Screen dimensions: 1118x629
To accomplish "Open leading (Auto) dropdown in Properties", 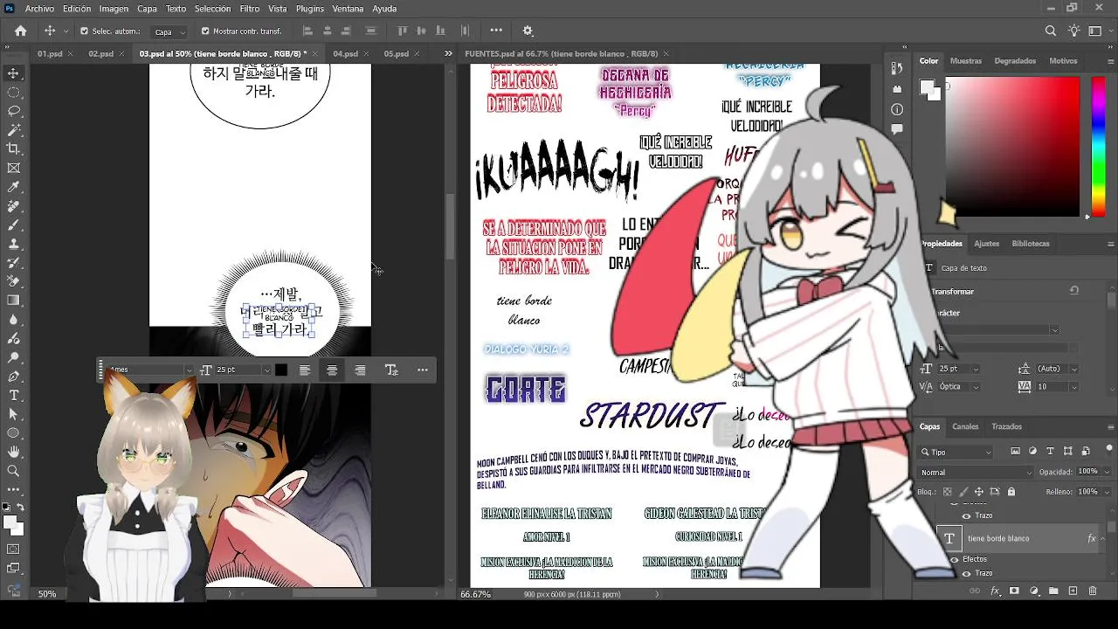I will point(1073,369).
